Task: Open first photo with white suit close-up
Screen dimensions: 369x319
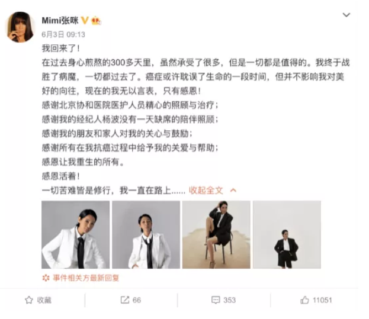Action: 76,234
